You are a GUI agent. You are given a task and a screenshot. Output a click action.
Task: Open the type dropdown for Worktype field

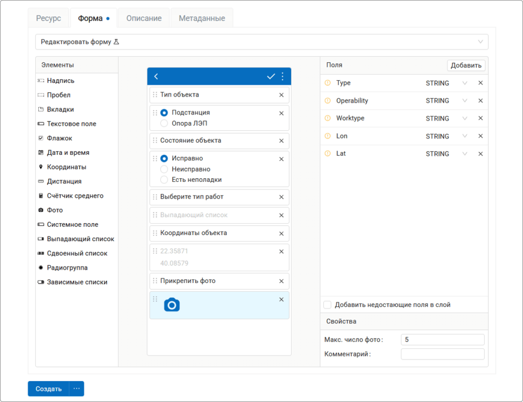[465, 118]
